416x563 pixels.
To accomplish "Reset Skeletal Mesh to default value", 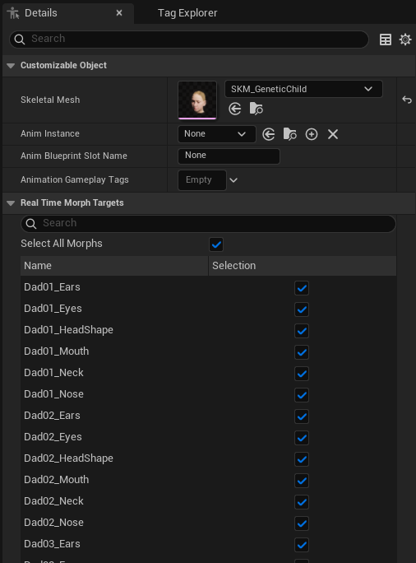I will click(407, 100).
